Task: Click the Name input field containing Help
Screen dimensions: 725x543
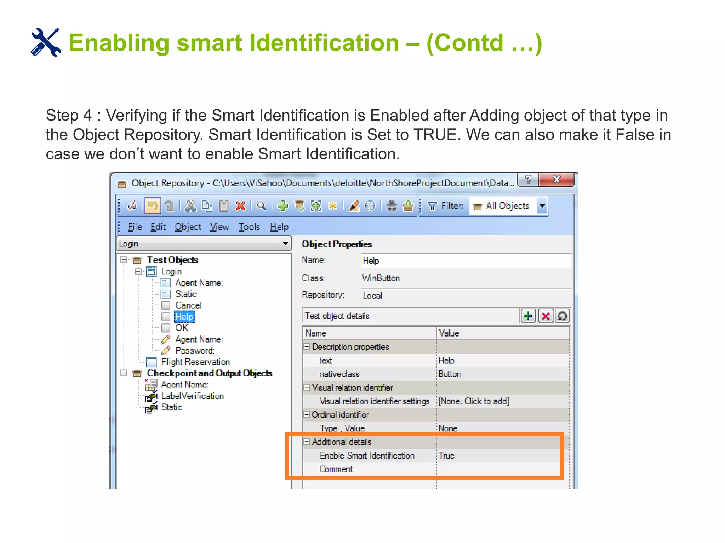Action: coord(466,261)
